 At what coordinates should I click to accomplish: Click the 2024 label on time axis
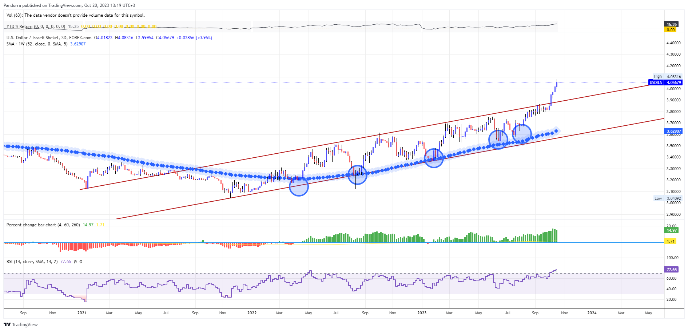(592, 313)
